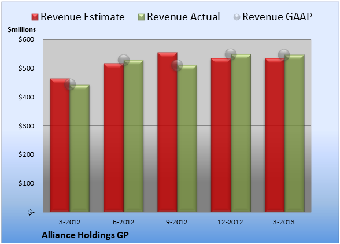Click the GAAP sphere marker for 6-2012
Screen dimensions: 340x244
(124, 60)
